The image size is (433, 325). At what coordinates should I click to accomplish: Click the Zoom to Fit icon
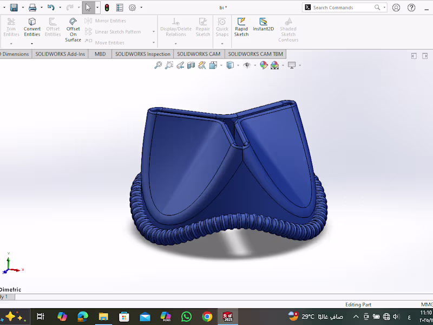159,65
